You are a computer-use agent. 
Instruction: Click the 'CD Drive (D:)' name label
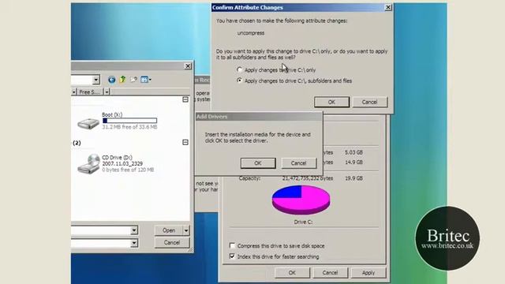coord(118,158)
